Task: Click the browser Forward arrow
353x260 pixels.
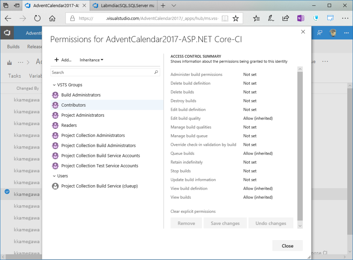Action: (x=22, y=18)
